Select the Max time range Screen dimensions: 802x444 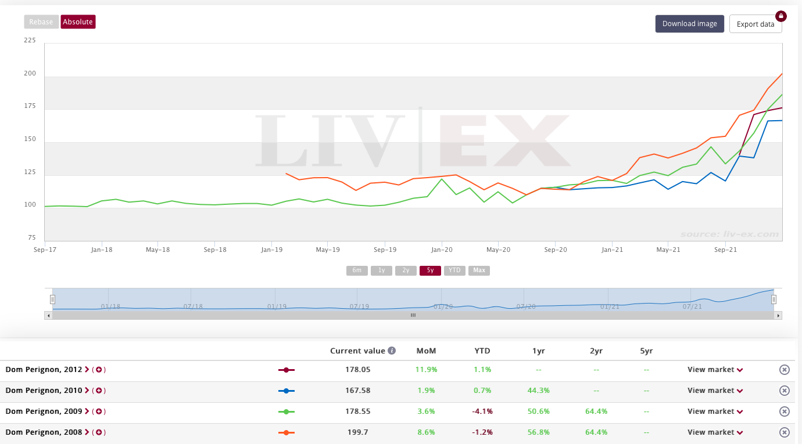point(479,270)
